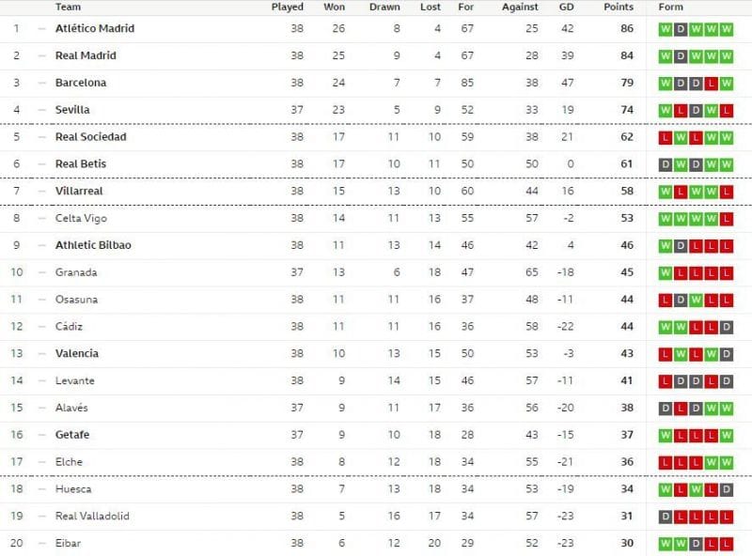Click the red L badge in Celta Vigo's form

point(727,220)
